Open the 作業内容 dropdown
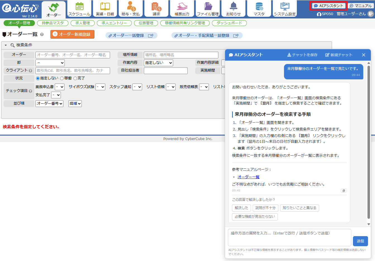Viewport: 375px width, 261px height. point(158,63)
